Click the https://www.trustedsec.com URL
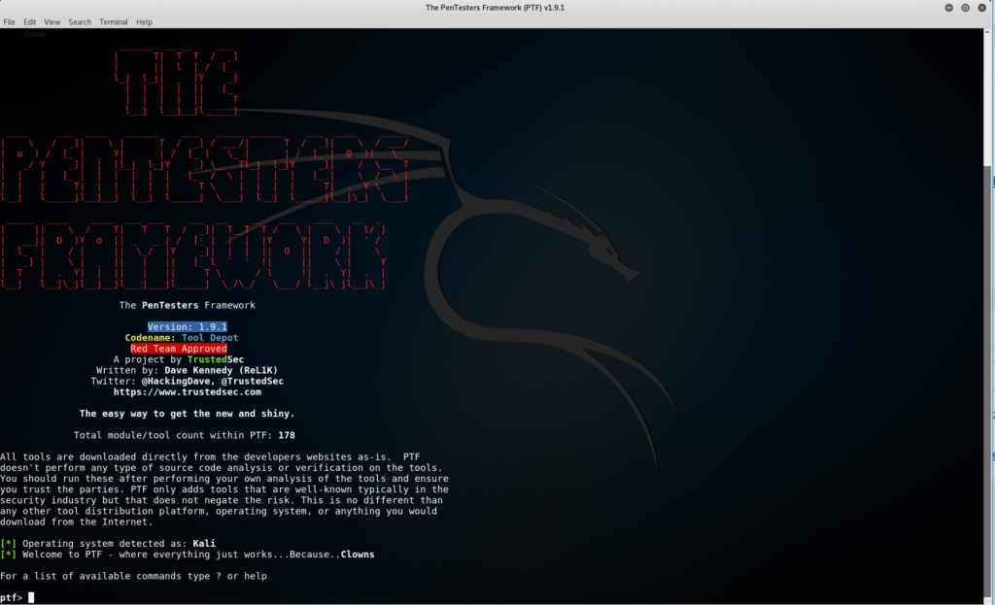The image size is (995, 605). 187,391
